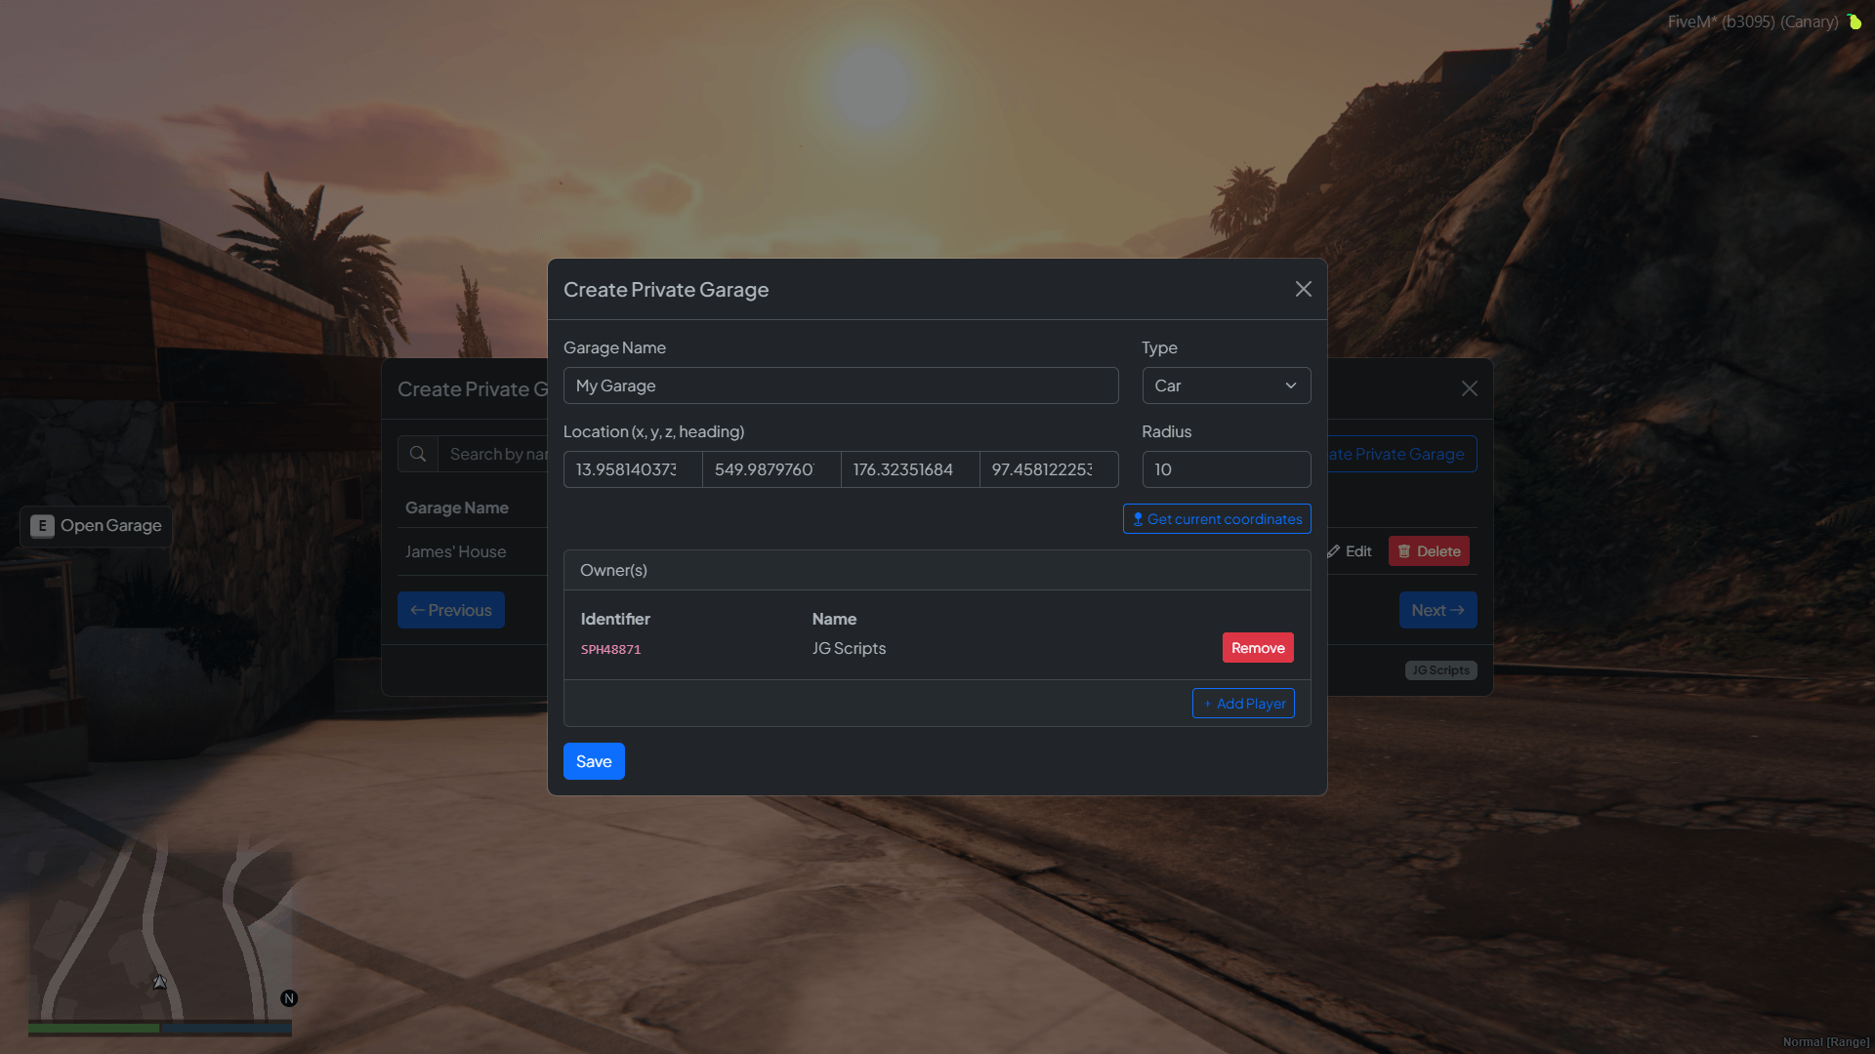Click the Radius input field
Image resolution: width=1875 pixels, height=1054 pixels.
[x=1226, y=469]
